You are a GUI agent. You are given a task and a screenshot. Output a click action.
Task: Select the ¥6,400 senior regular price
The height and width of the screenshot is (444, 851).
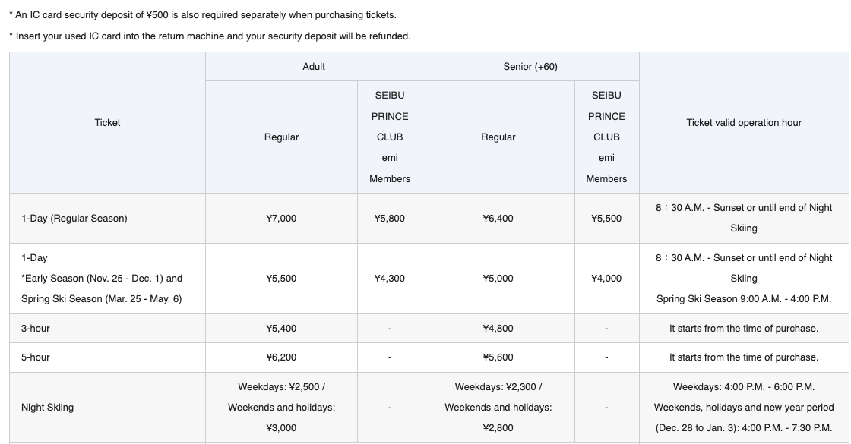[x=498, y=219]
